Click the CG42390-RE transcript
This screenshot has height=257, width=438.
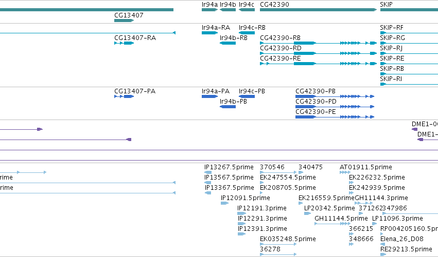(319, 64)
